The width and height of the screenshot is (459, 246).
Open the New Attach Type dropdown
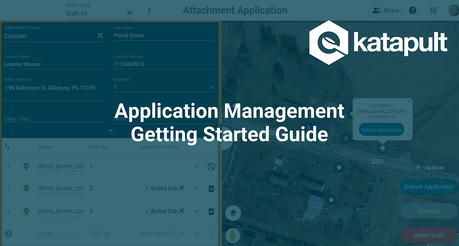click(x=162, y=234)
